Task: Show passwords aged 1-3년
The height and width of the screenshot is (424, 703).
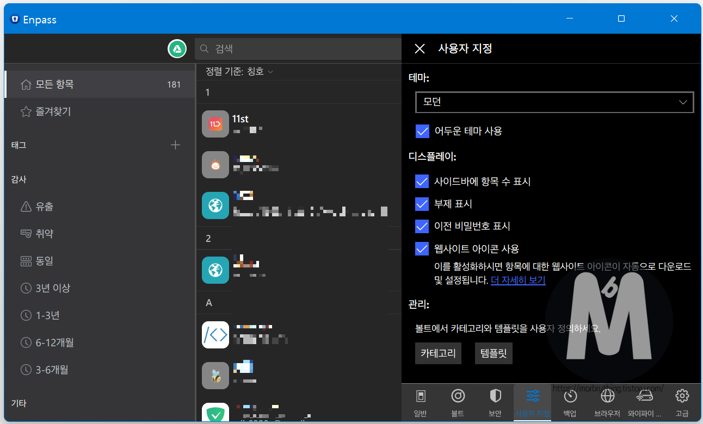Action: pos(100,315)
